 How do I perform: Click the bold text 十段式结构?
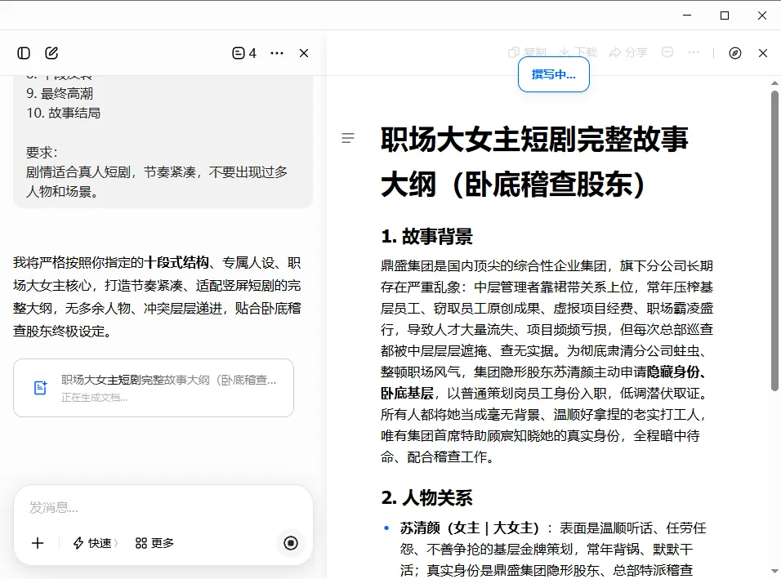(x=176, y=262)
